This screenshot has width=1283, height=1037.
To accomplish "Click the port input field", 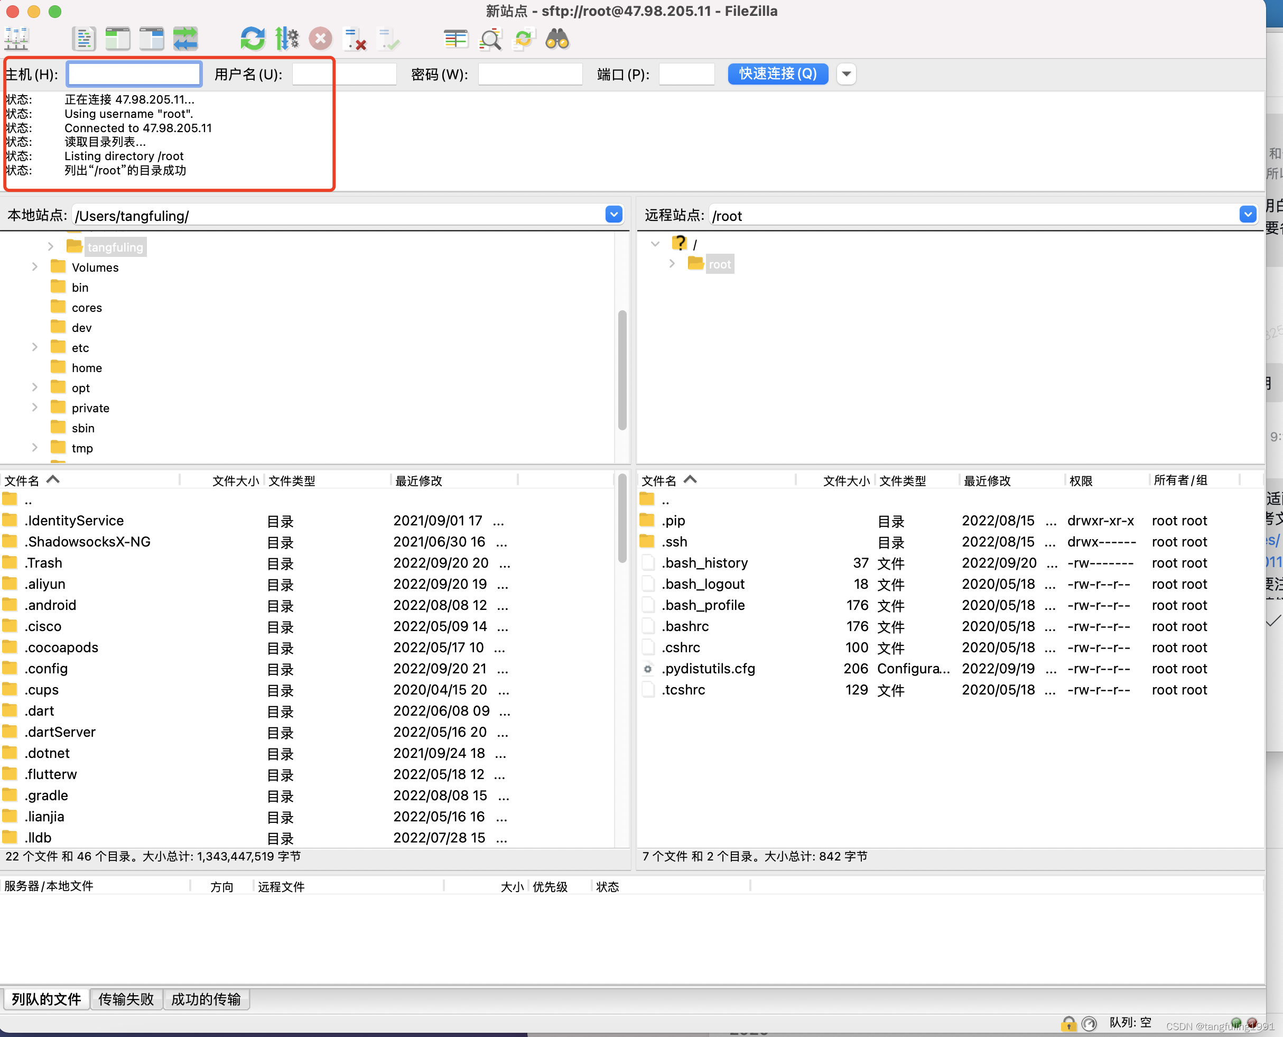I will pos(687,74).
